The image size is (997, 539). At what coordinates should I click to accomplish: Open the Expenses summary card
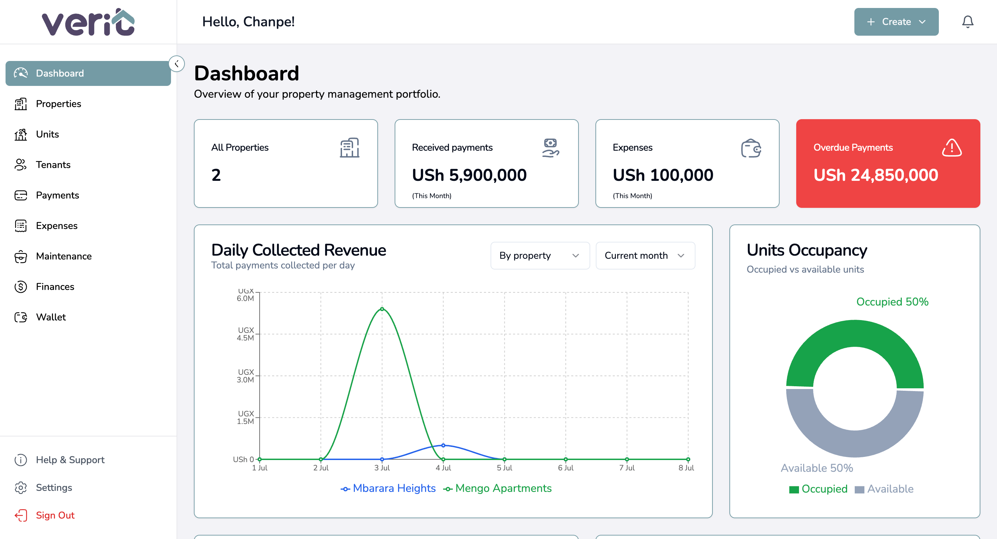point(688,164)
